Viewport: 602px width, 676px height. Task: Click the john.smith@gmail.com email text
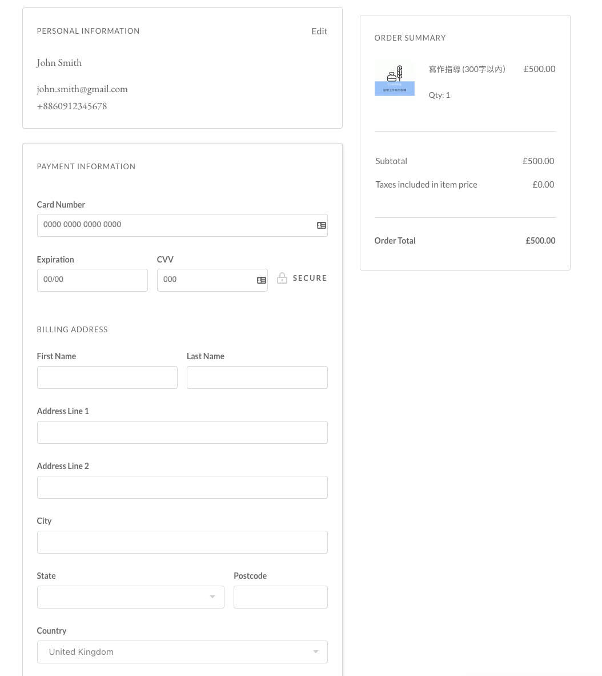click(82, 89)
